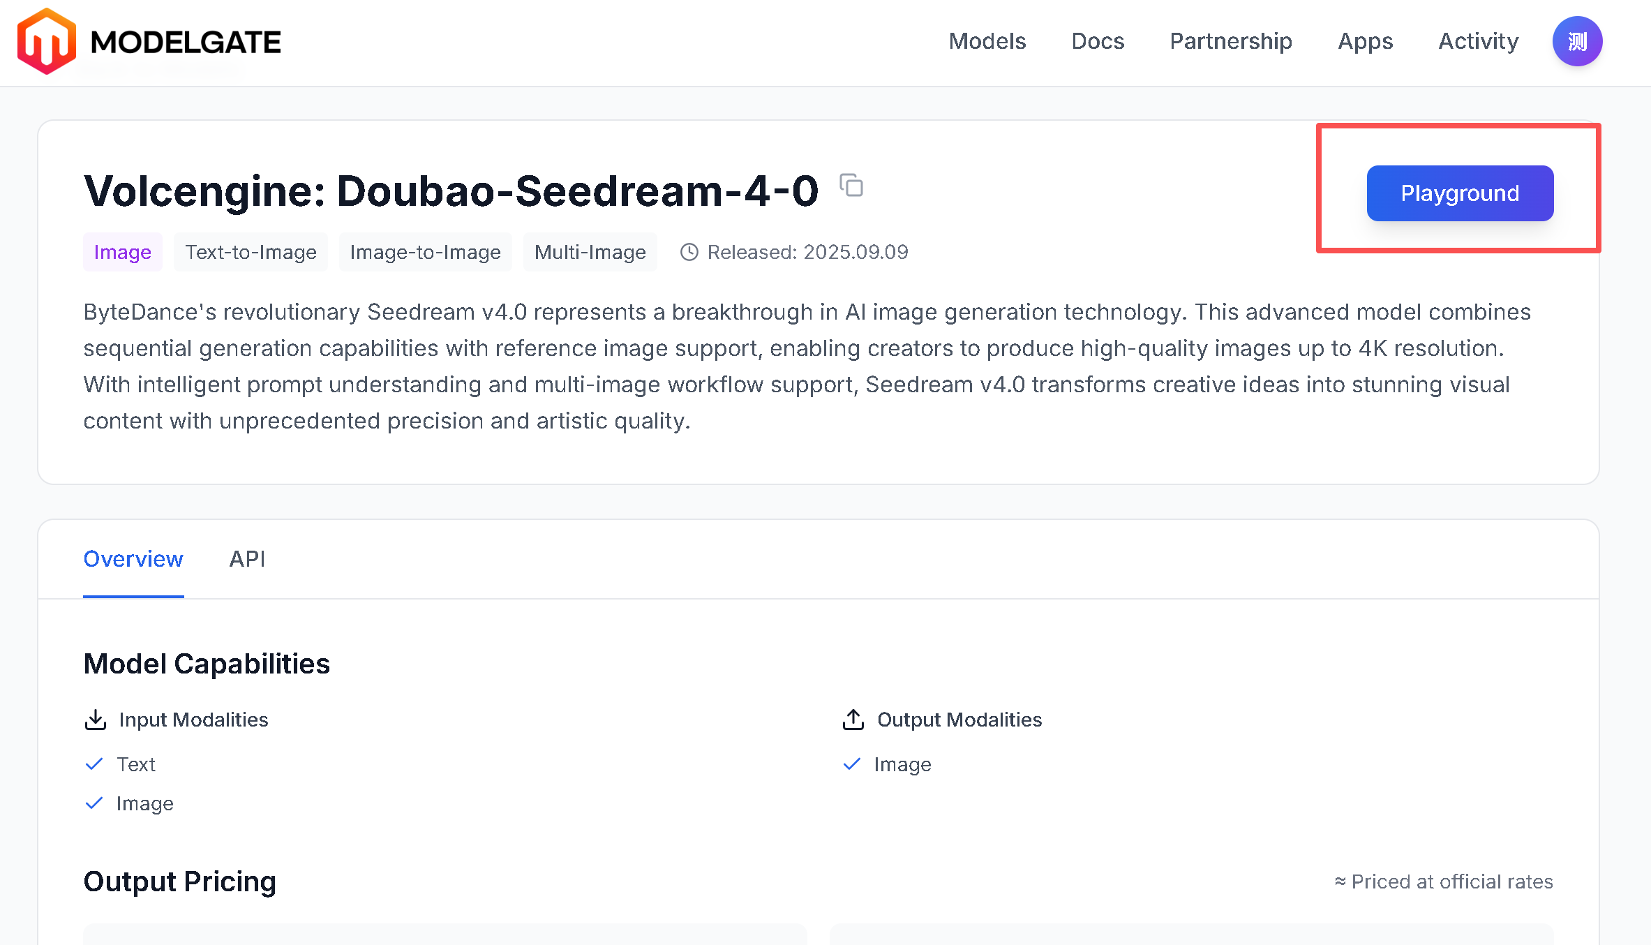
Task: Go to the Docs page
Action: 1098,41
